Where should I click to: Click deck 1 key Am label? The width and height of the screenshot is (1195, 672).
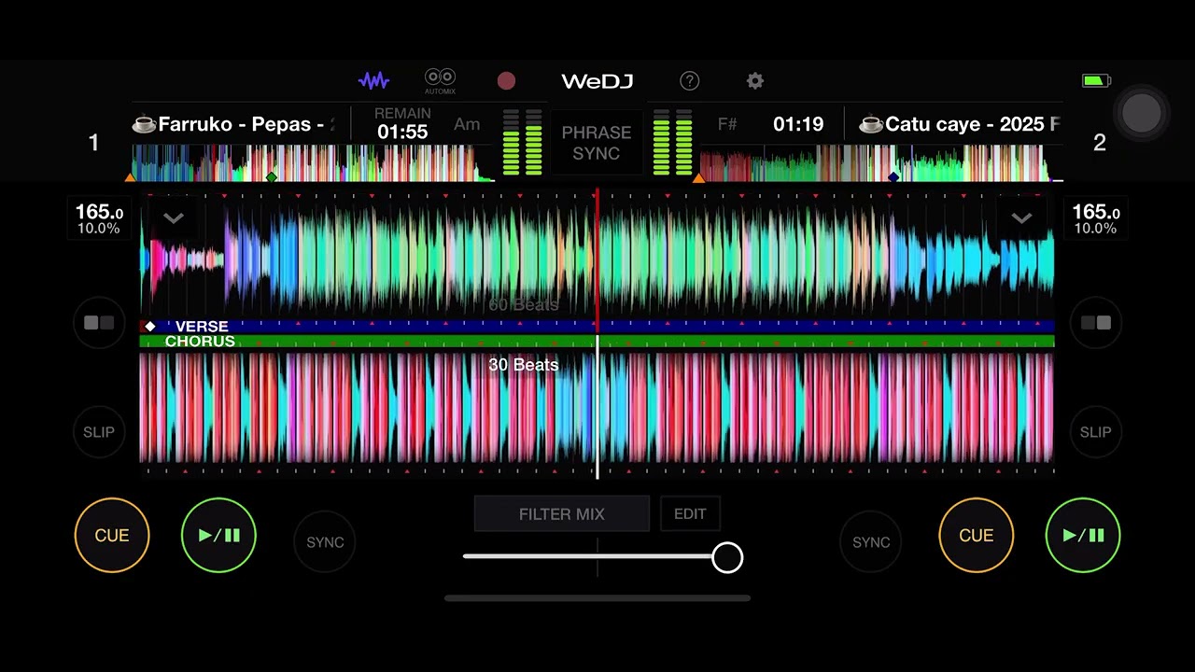(x=467, y=124)
